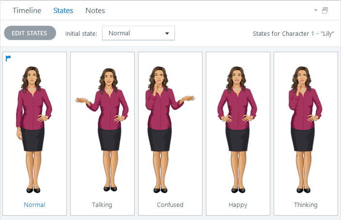Open the Initial state Normal dropdown

tap(139, 33)
